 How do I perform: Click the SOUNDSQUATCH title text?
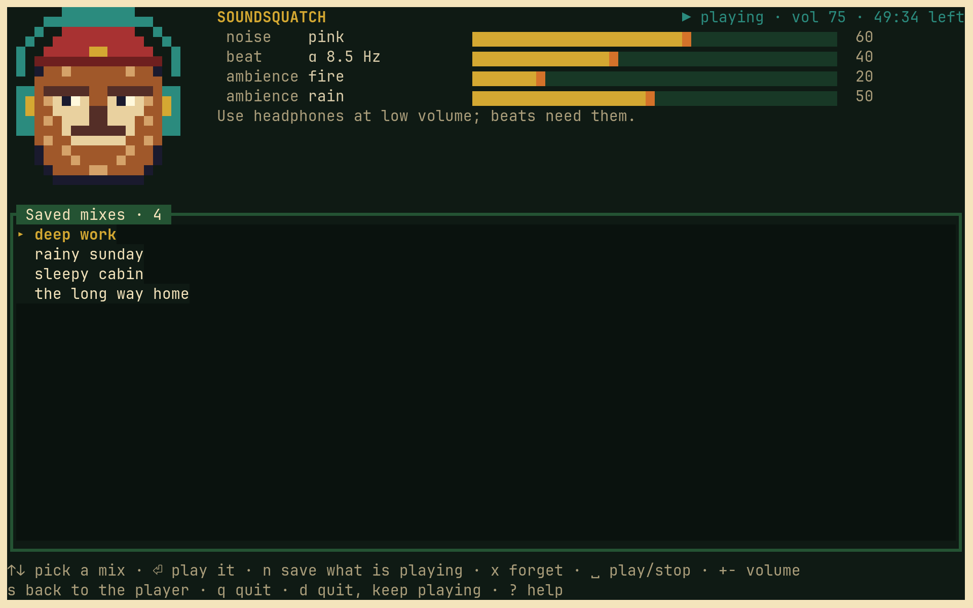(x=272, y=17)
